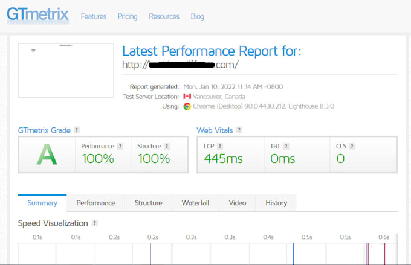Viewport: 411px width, 265px height.
Task: Click the 0.6s timeline frame label
Action: tap(384, 237)
